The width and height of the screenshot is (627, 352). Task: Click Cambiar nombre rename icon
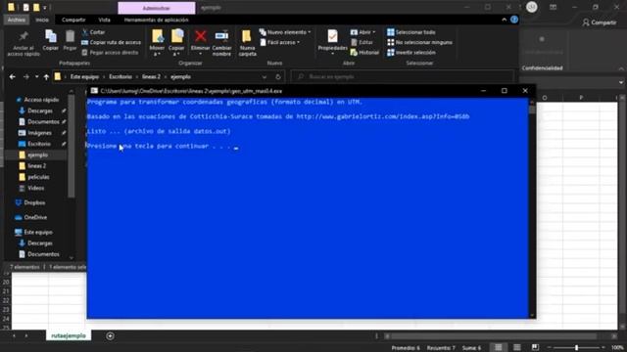pyautogui.click(x=222, y=43)
